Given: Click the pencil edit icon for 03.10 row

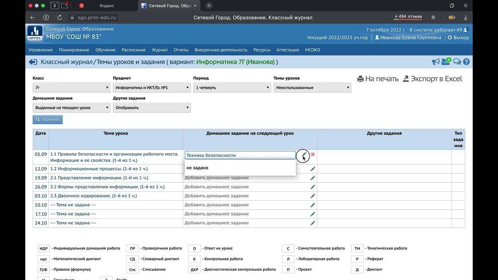Looking at the screenshot, I should (x=313, y=196).
